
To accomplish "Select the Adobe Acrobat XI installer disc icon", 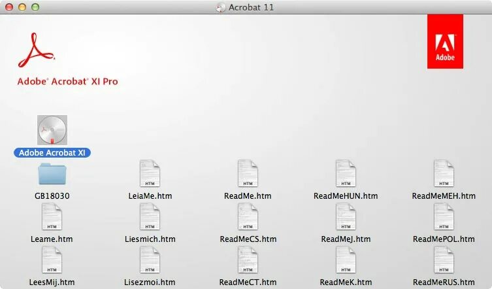I will (52, 130).
